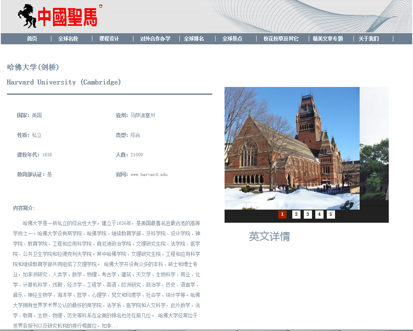
Task: Show slideshow image 3
Action: (x=307, y=215)
